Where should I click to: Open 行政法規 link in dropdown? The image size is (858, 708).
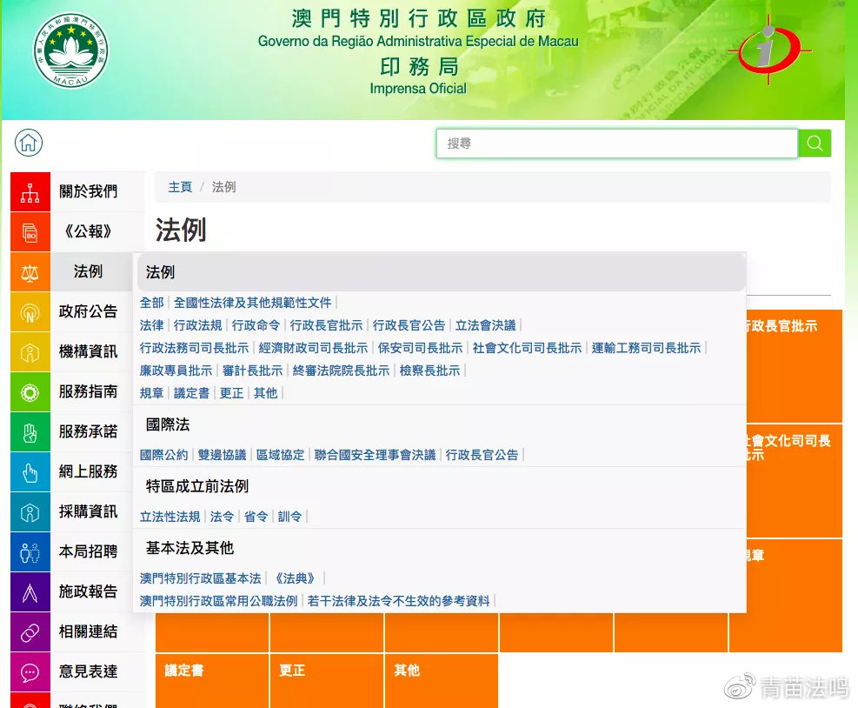(x=197, y=325)
